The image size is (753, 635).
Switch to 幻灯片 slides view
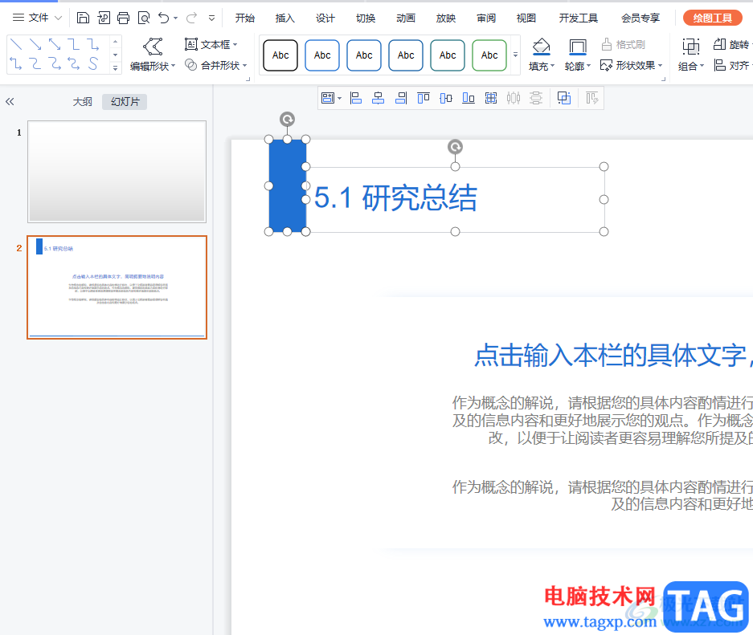pyautogui.click(x=125, y=102)
